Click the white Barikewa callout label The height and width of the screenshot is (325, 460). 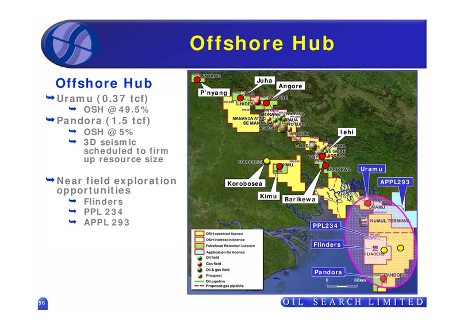point(300,200)
